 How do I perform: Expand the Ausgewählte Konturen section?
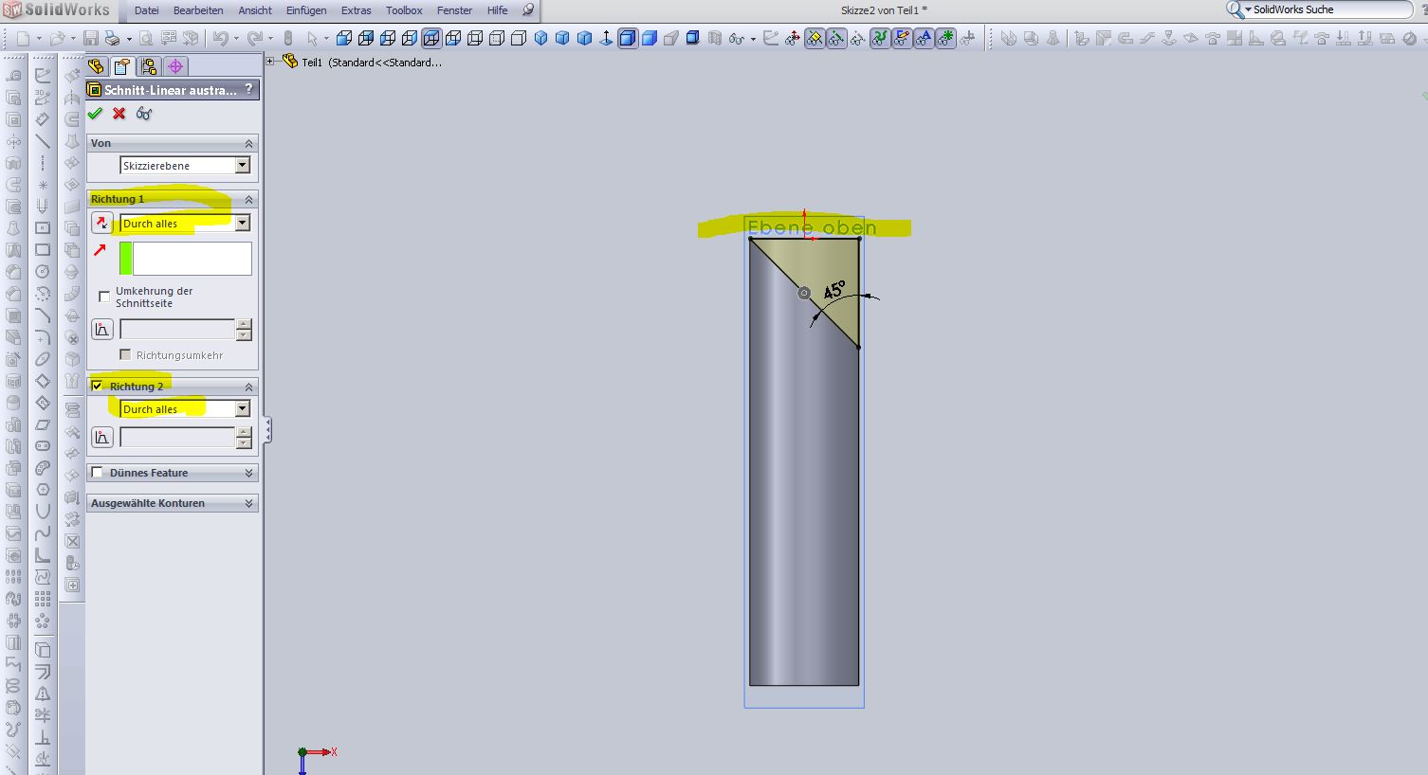(x=249, y=503)
